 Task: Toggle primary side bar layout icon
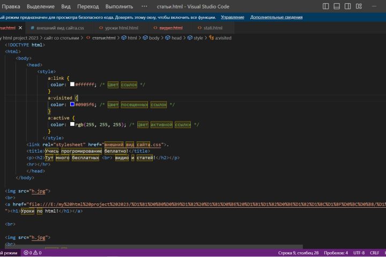[x=326, y=6]
